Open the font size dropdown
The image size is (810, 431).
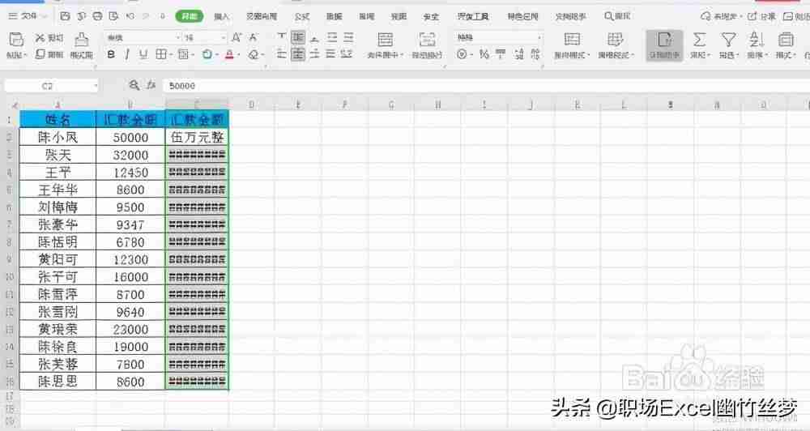click(224, 38)
